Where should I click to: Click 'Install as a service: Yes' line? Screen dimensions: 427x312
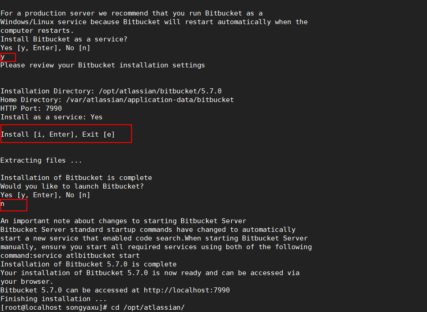point(51,117)
